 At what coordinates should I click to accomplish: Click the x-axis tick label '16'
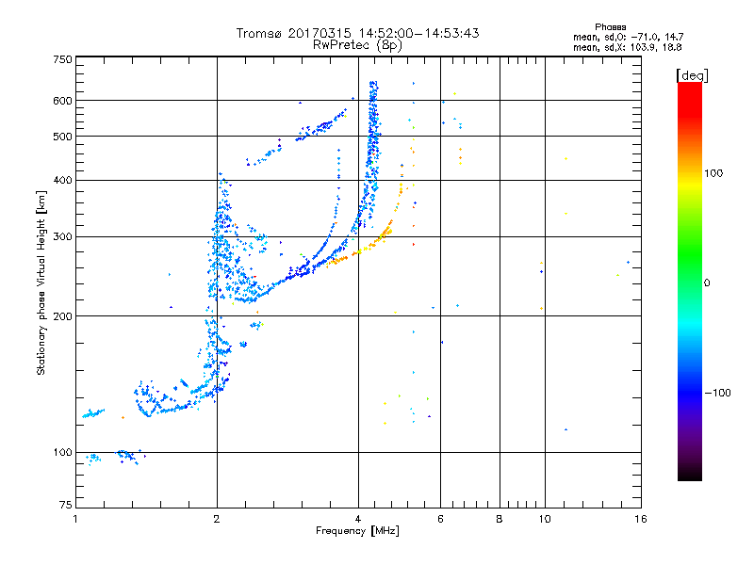click(641, 519)
